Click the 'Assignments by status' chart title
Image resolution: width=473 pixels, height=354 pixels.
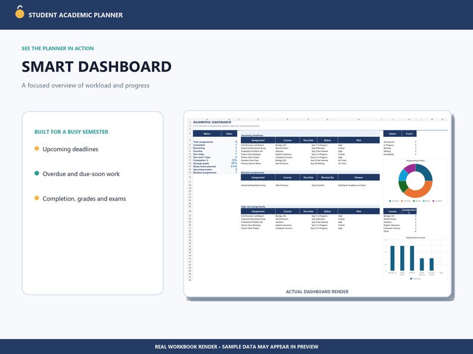(415, 161)
